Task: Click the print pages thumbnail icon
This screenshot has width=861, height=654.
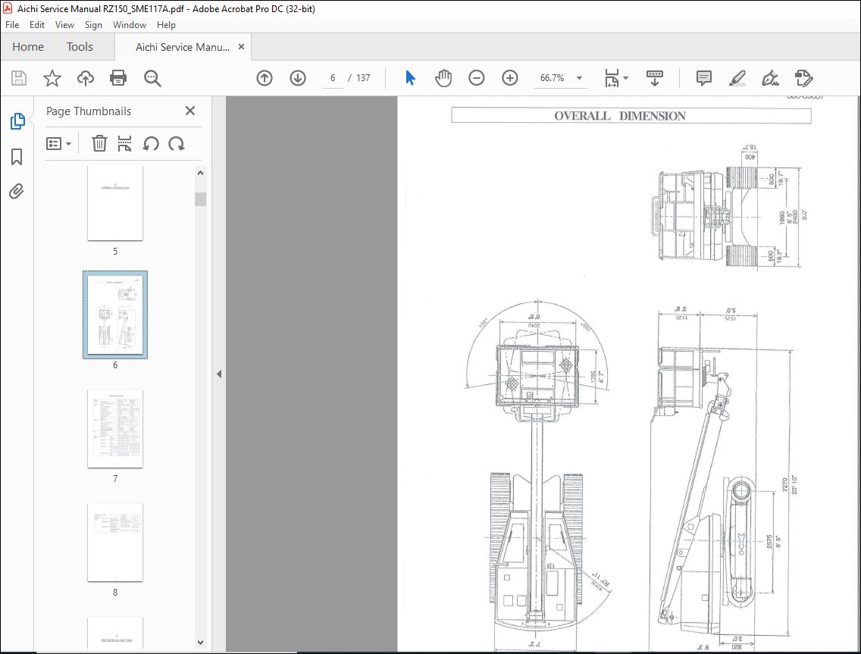Action: (x=124, y=144)
